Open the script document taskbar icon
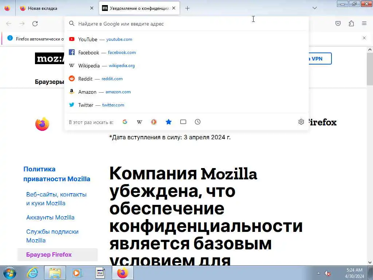This screenshot has width=373, height=280. 100,273
